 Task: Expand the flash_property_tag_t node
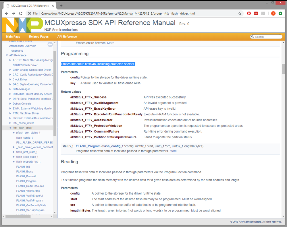click(x=14, y=162)
